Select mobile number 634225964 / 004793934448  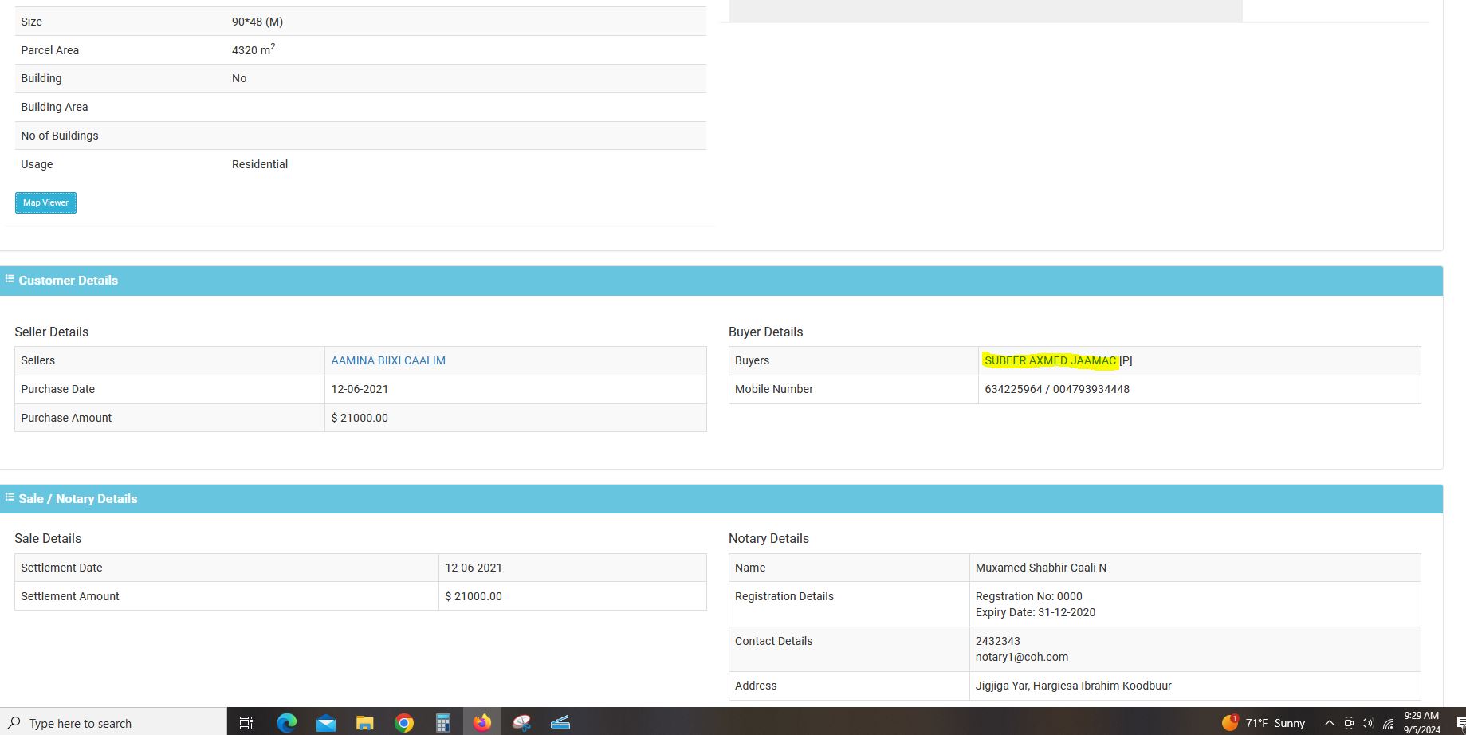pos(1057,389)
